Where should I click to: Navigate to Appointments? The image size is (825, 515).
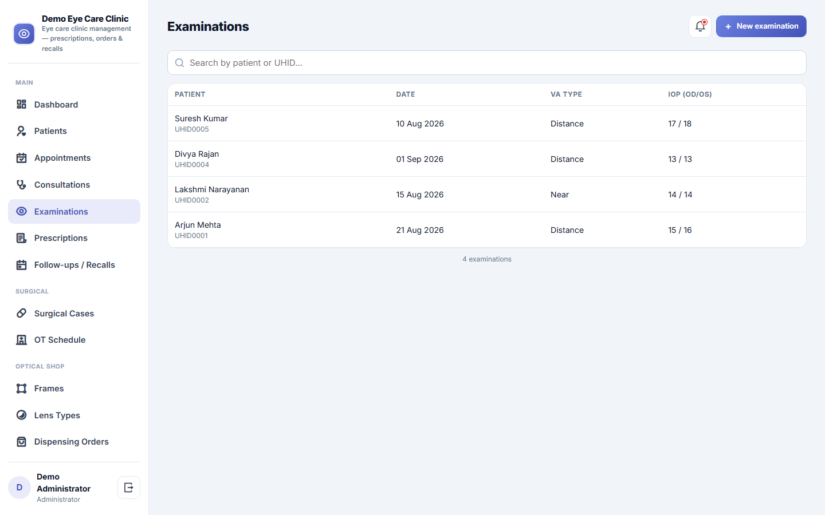pyautogui.click(x=74, y=158)
